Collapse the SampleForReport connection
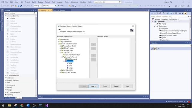Screen dimensions: 192x108 click(x=62, y=57)
